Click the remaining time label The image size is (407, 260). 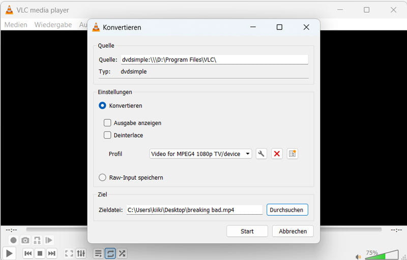tap(396, 230)
